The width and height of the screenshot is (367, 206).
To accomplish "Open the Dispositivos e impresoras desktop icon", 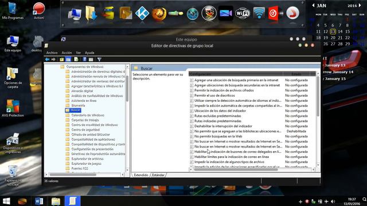I will (13, 143).
